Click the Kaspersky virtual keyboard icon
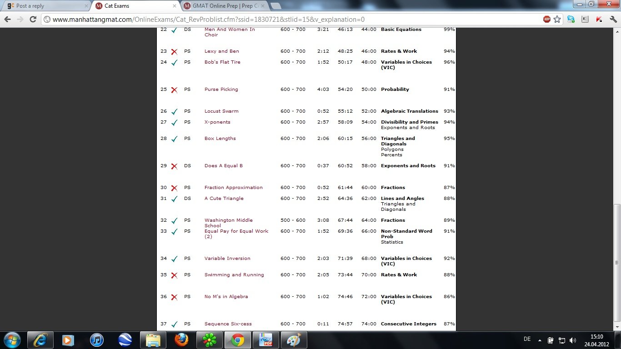The image size is (621, 349). coord(585,20)
